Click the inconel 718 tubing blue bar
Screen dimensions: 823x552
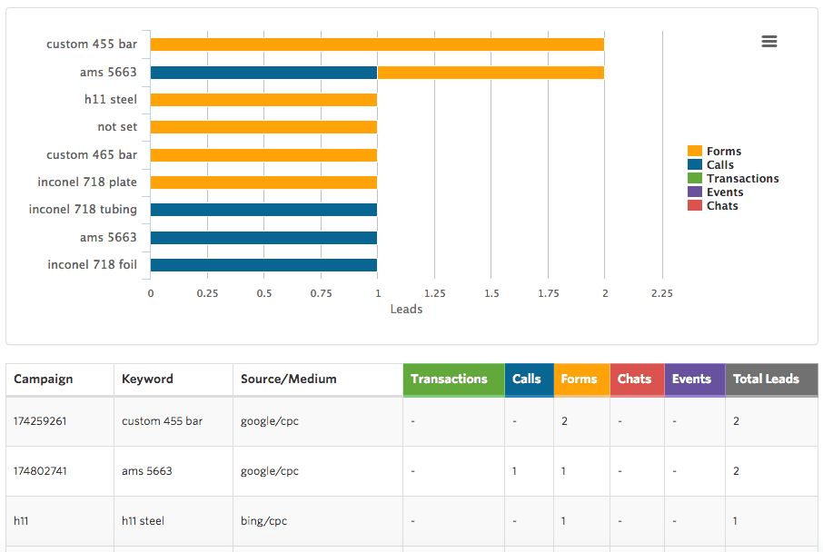point(263,210)
